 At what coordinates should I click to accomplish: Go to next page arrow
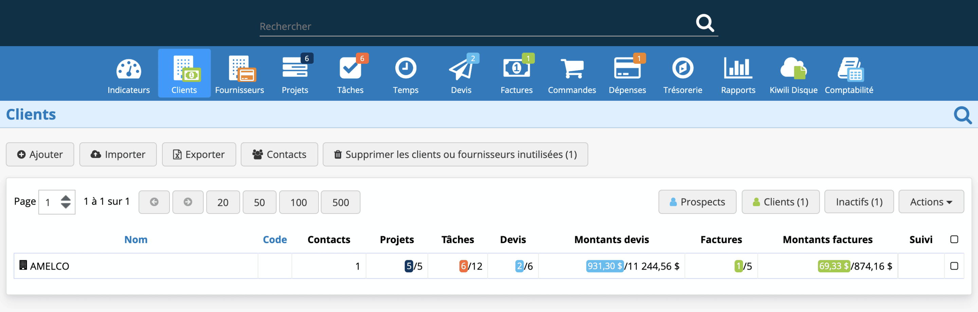click(x=188, y=202)
